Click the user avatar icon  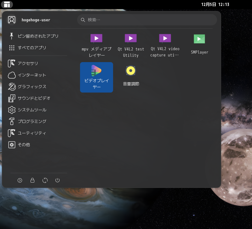pyautogui.click(x=12, y=20)
